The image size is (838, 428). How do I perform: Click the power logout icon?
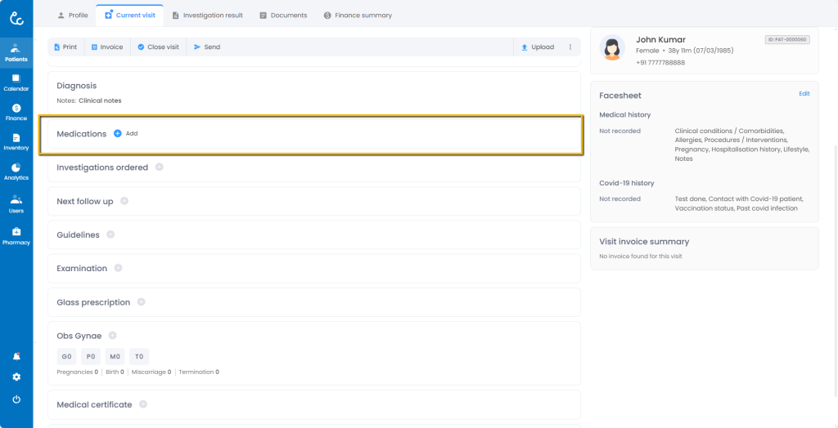click(x=16, y=399)
